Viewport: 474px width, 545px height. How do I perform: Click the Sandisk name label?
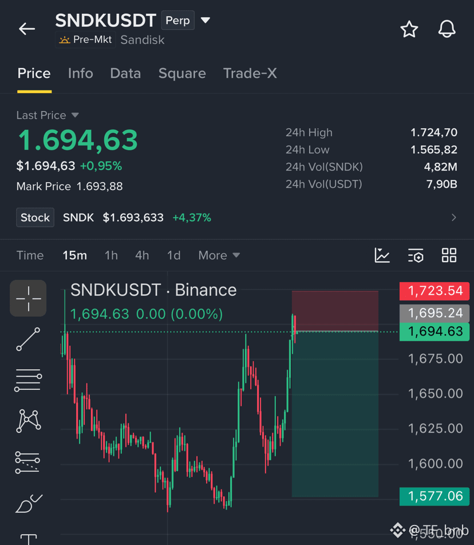[x=143, y=40]
